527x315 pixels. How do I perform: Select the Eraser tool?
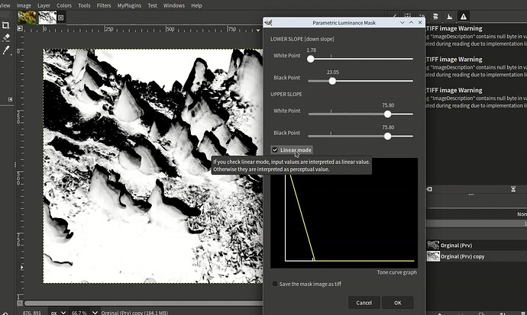pos(5,37)
